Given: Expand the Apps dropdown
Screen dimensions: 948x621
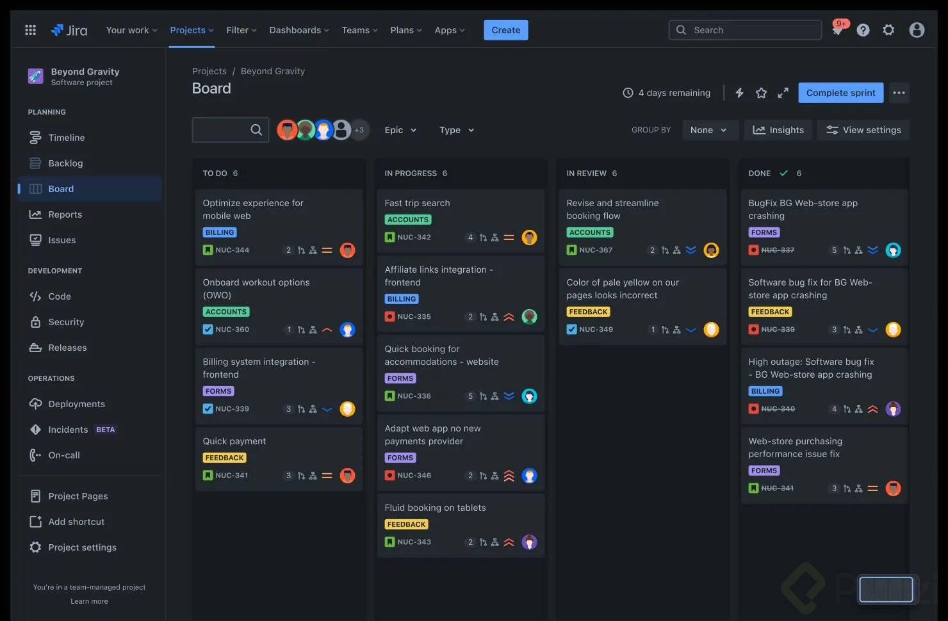Looking at the screenshot, I should click(450, 30).
